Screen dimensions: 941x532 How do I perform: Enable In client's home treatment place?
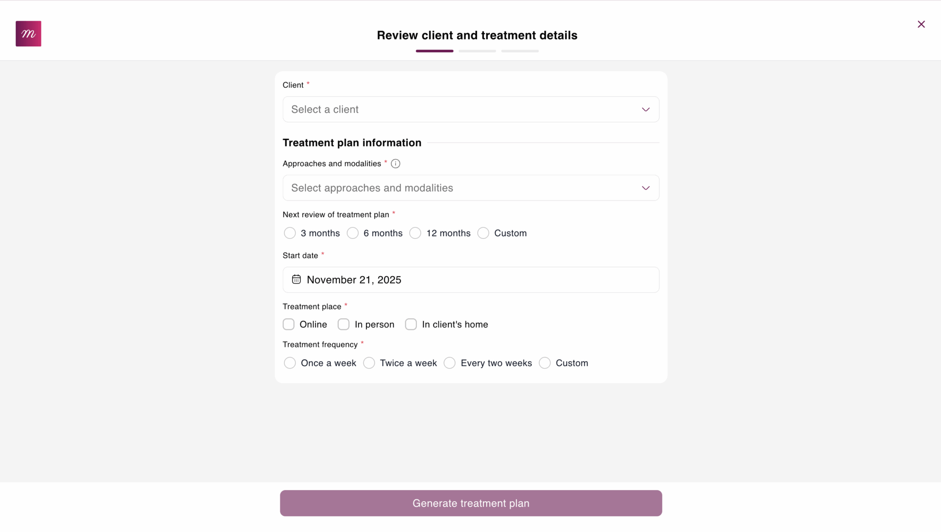(x=411, y=324)
